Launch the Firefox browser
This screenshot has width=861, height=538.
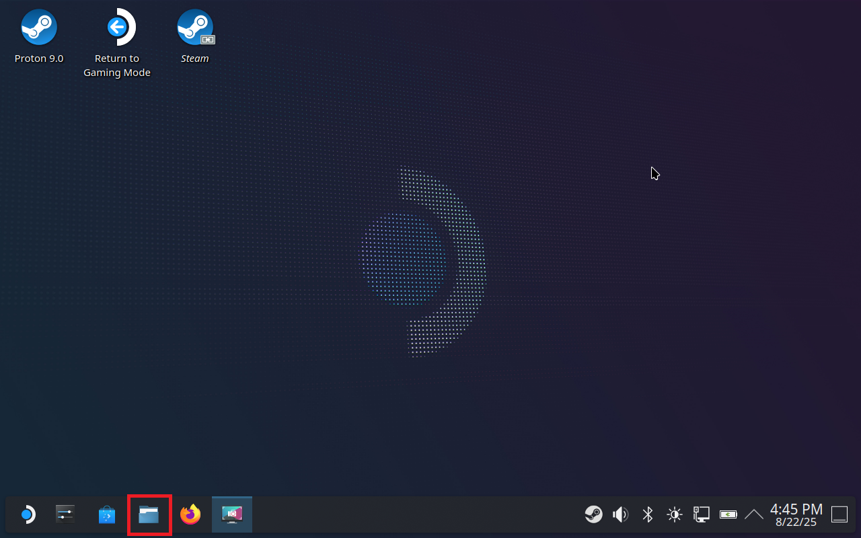click(190, 515)
